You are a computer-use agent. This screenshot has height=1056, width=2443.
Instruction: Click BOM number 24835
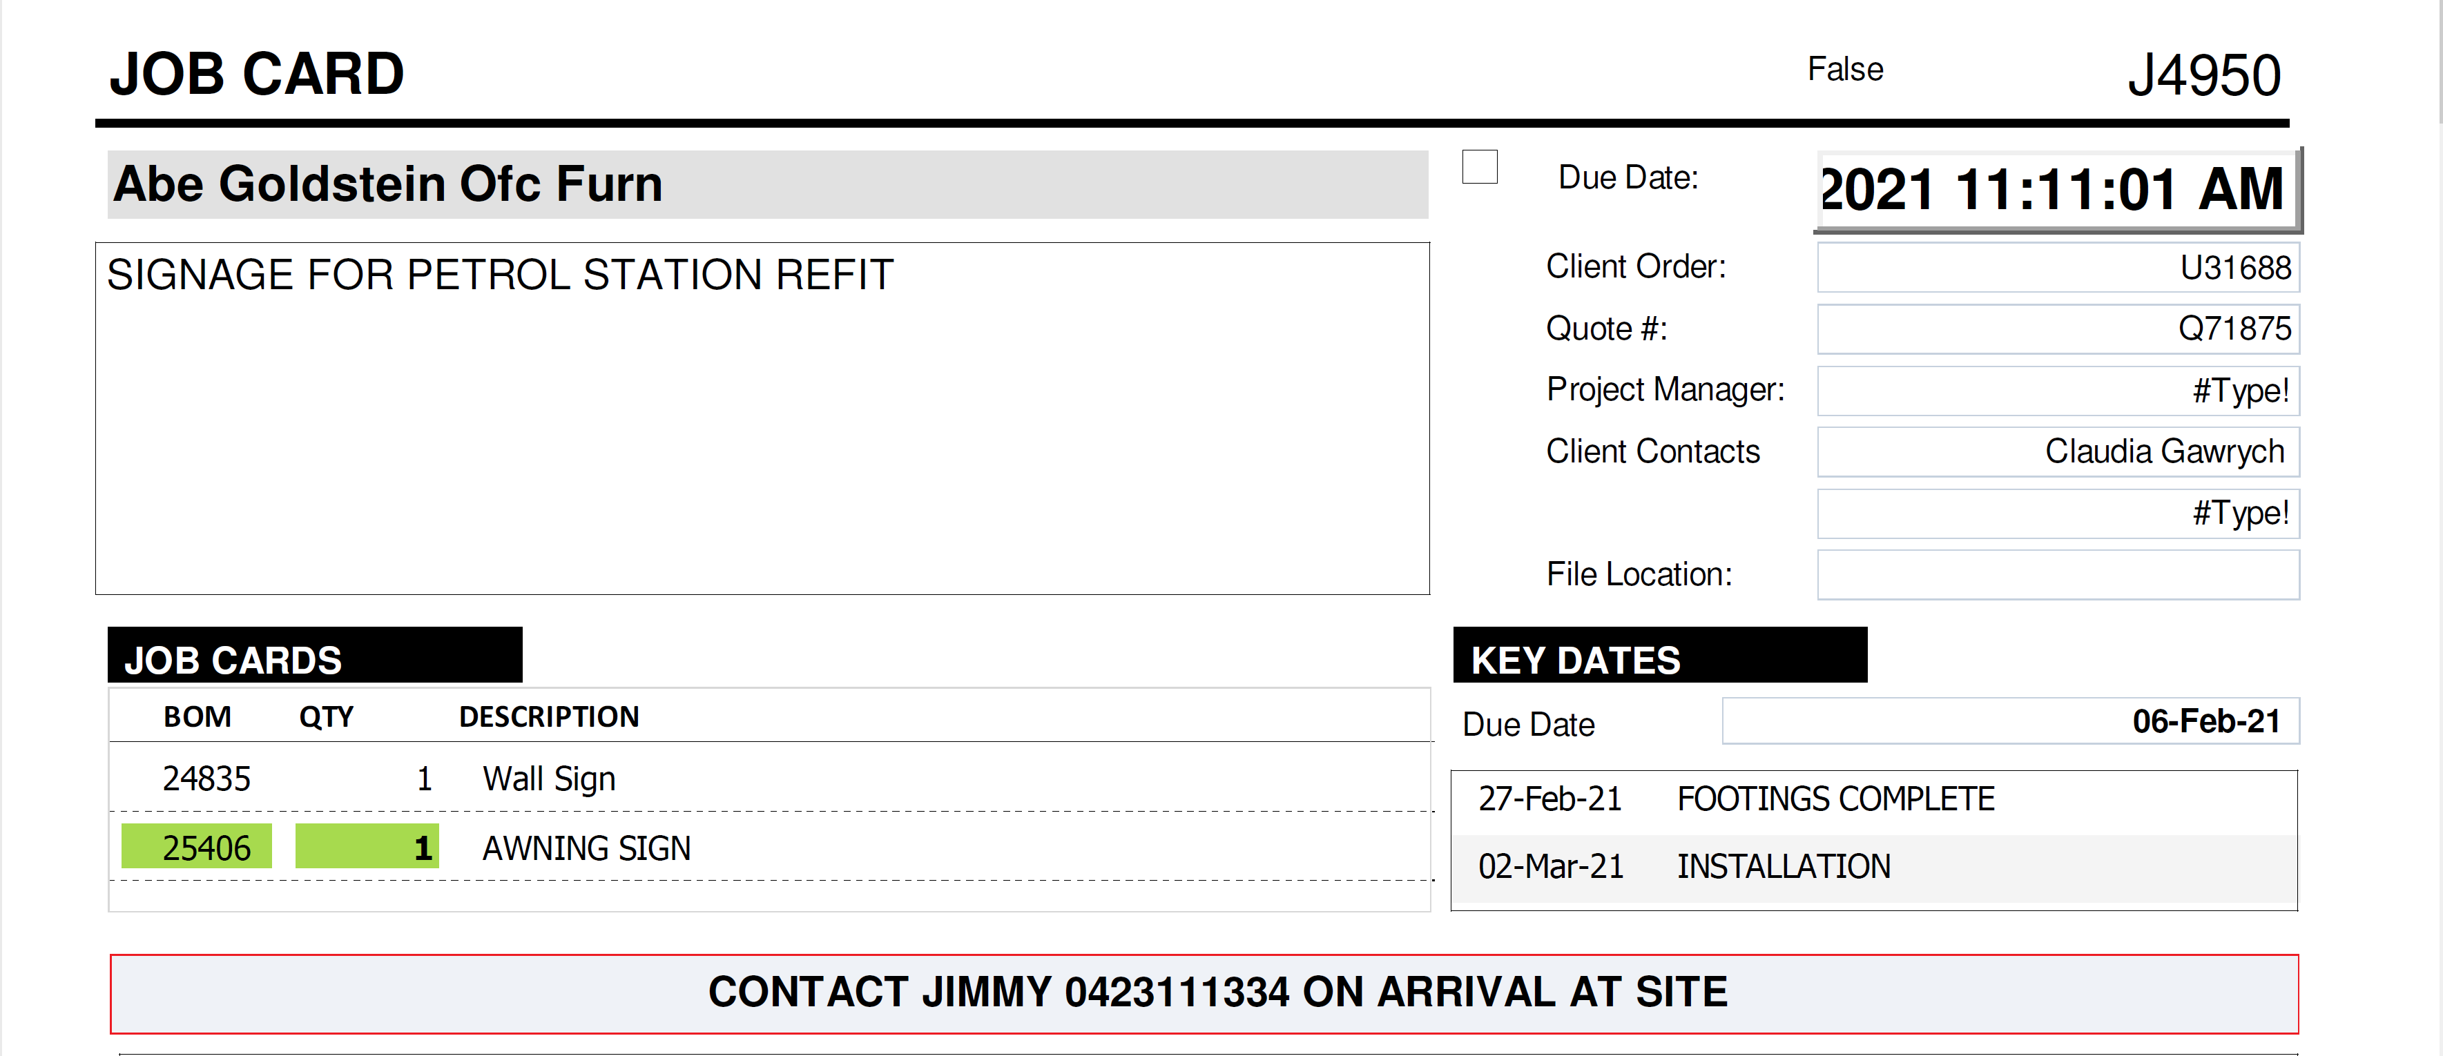[x=206, y=779]
